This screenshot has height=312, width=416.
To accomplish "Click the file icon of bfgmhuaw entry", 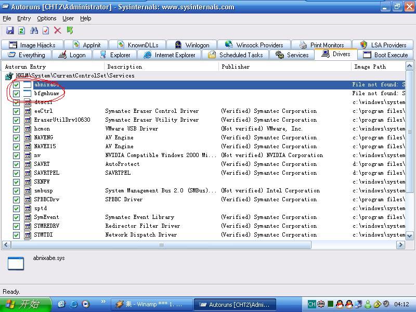I will tap(28, 94).
